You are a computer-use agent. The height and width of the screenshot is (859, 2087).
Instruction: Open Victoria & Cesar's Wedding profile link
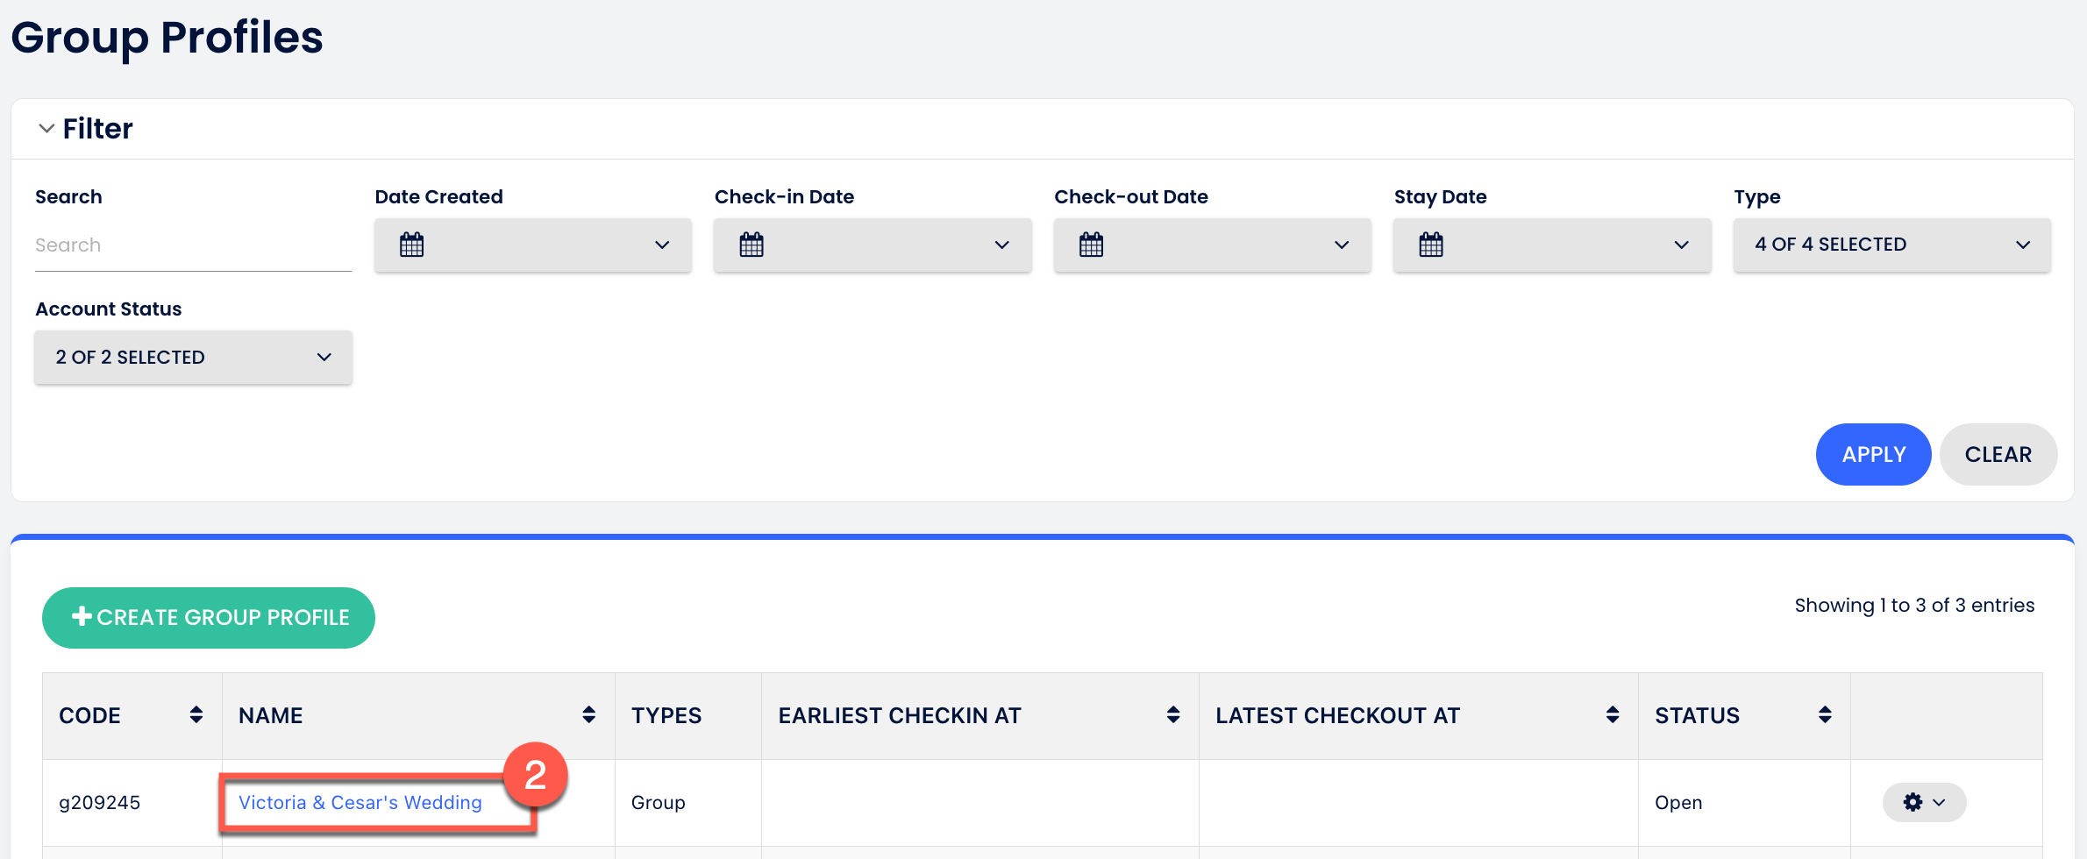[x=360, y=803]
